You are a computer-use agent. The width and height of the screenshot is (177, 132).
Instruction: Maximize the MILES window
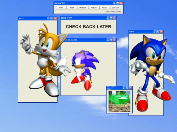[x=52, y=18]
